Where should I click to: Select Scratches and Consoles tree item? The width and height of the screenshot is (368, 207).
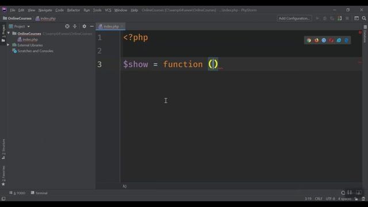pyautogui.click(x=33, y=51)
